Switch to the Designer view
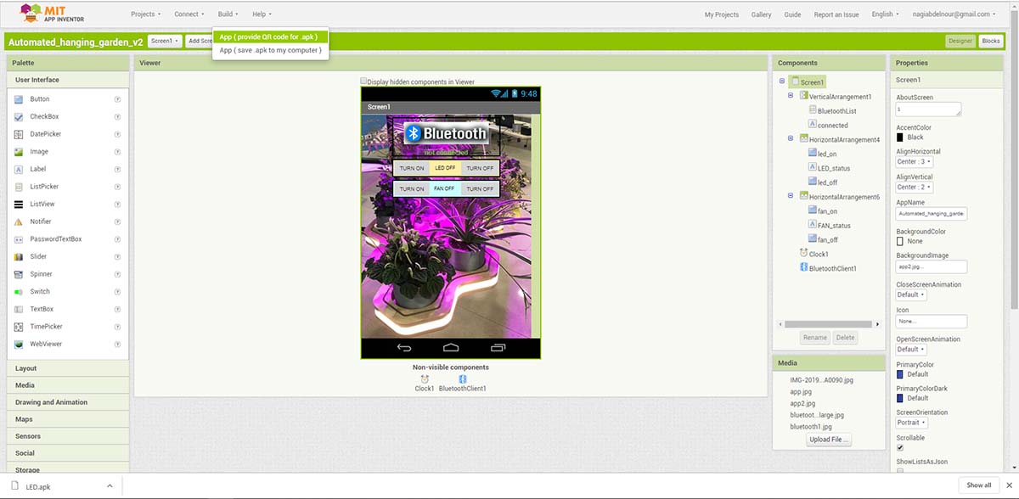Viewport: 1019px width, 499px height. [960, 41]
